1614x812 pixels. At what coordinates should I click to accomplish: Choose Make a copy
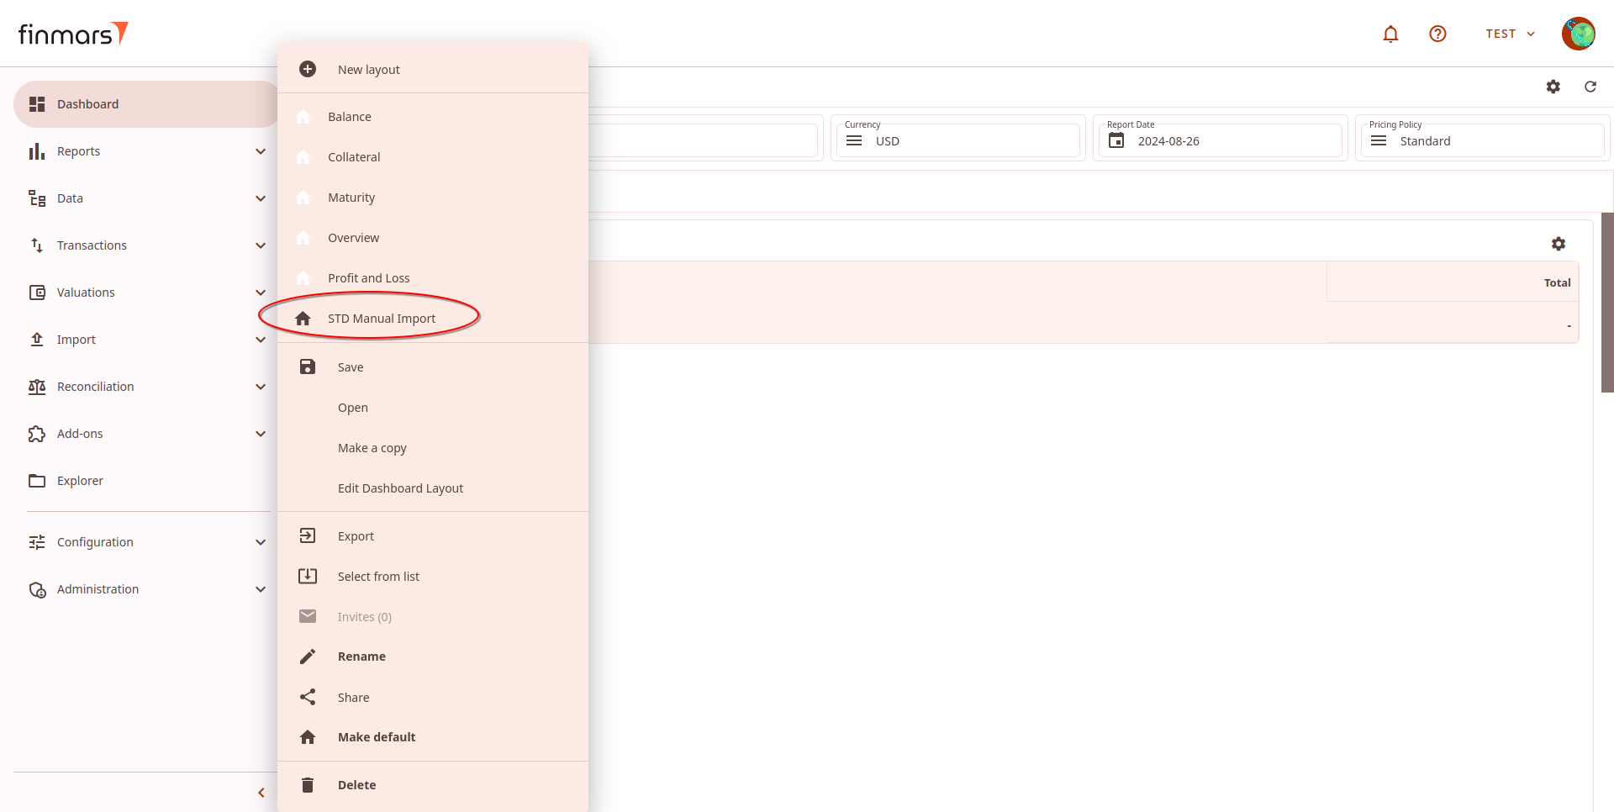pyautogui.click(x=433, y=448)
